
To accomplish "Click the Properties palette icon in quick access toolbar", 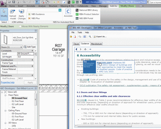I will tap(37, 2).
